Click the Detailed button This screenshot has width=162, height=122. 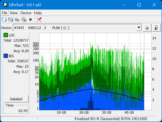coord(16,99)
